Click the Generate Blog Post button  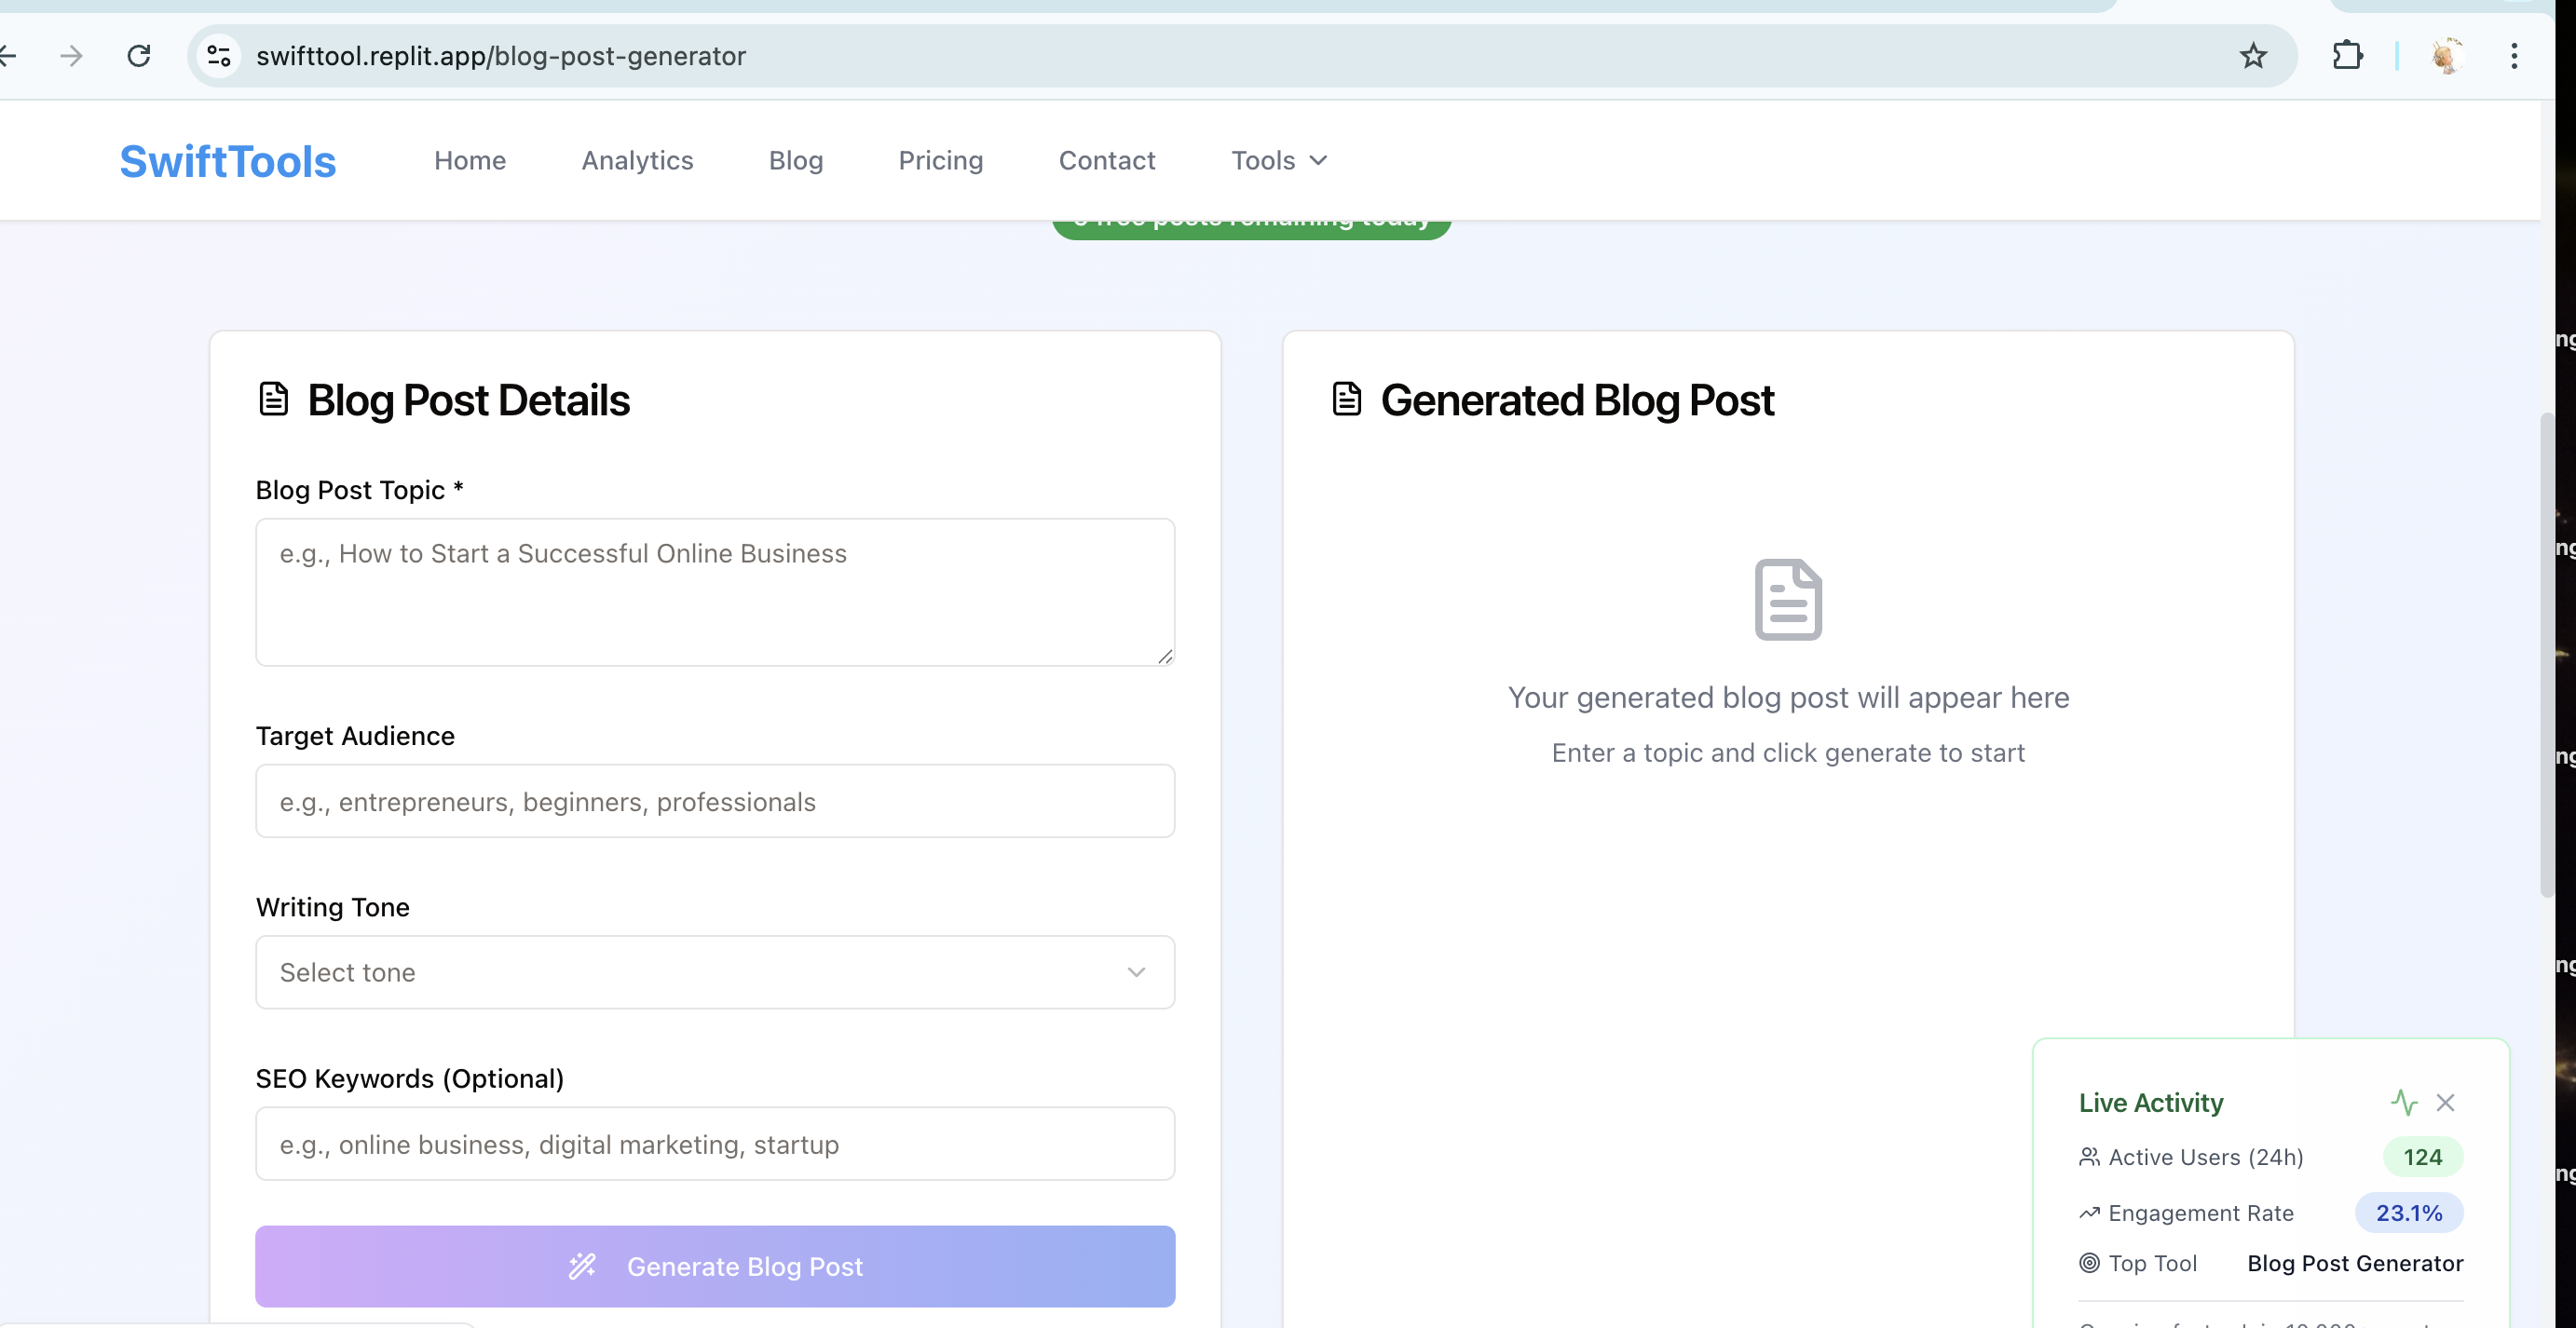pos(715,1266)
